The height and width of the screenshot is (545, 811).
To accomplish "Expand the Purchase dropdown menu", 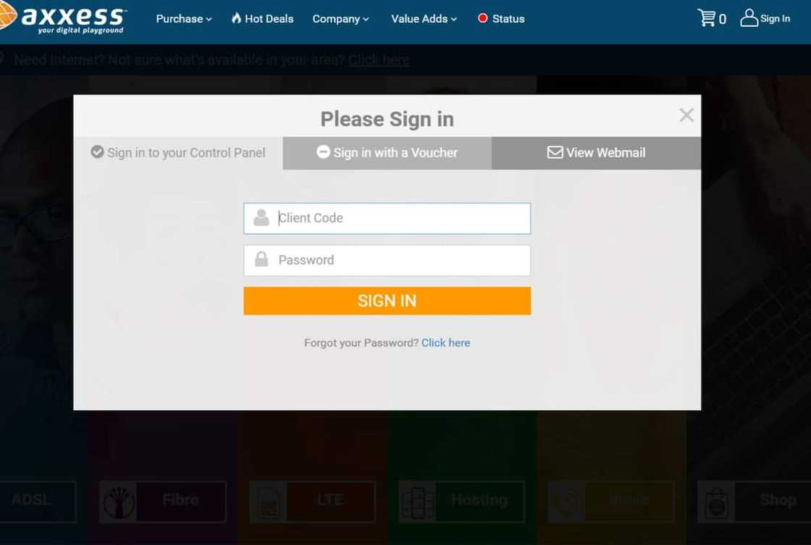I will coord(184,19).
